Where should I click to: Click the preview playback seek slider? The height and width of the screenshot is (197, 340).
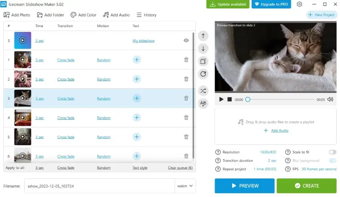[280, 99]
